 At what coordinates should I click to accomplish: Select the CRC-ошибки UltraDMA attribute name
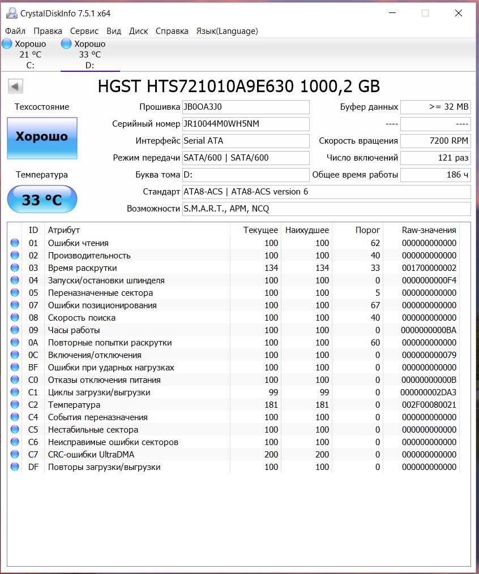[x=91, y=455]
